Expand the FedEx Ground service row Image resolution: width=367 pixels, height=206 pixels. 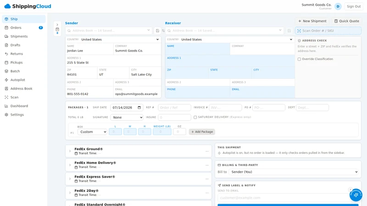[x=139, y=151]
